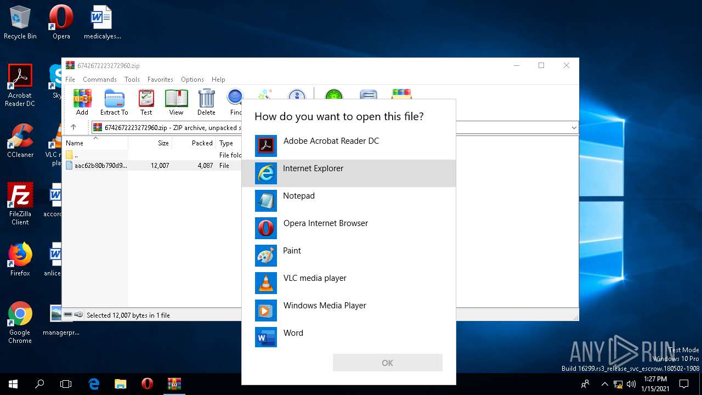Image resolution: width=702 pixels, height=395 pixels.
Task: Choose Adobe Acrobat Reader DC to open file
Action: coord(349,146)
